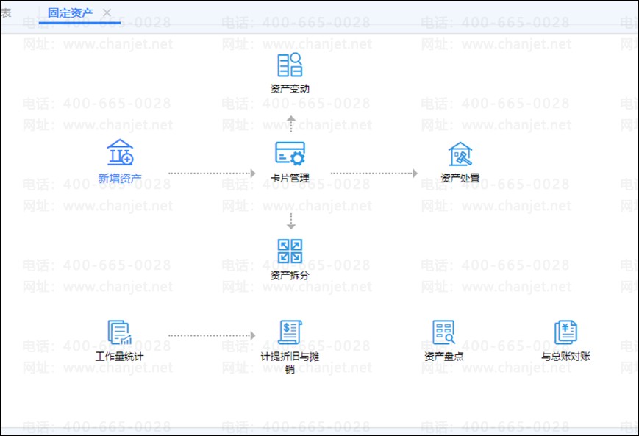Screen dimensions: 639x436
Task: Click the 卡片管理 label
Action: [290, 178]
